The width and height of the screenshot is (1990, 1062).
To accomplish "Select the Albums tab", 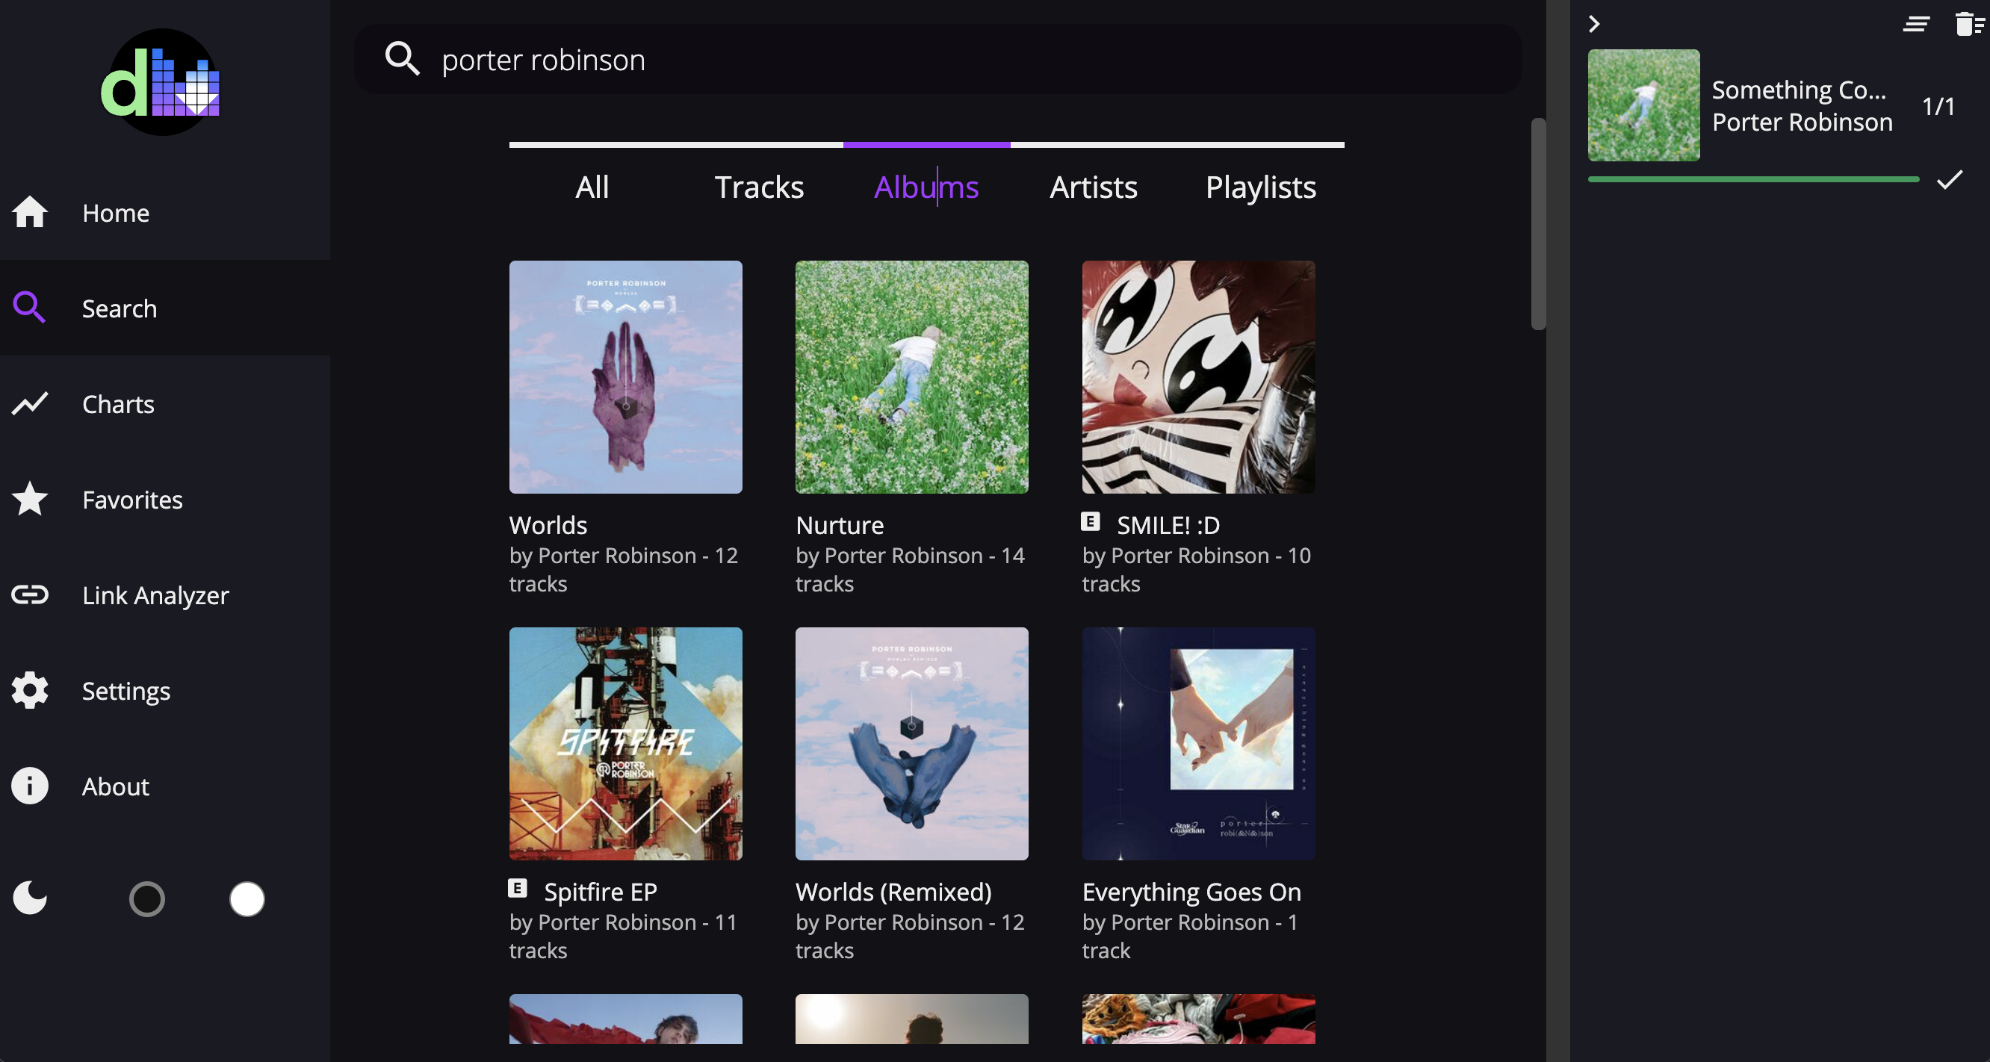I will click(926, 187).
